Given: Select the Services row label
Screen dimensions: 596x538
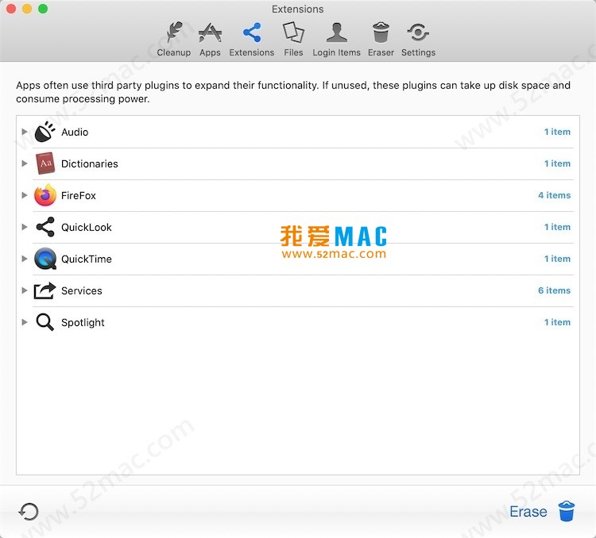Looking at the screenshot, I should (82, 291).
